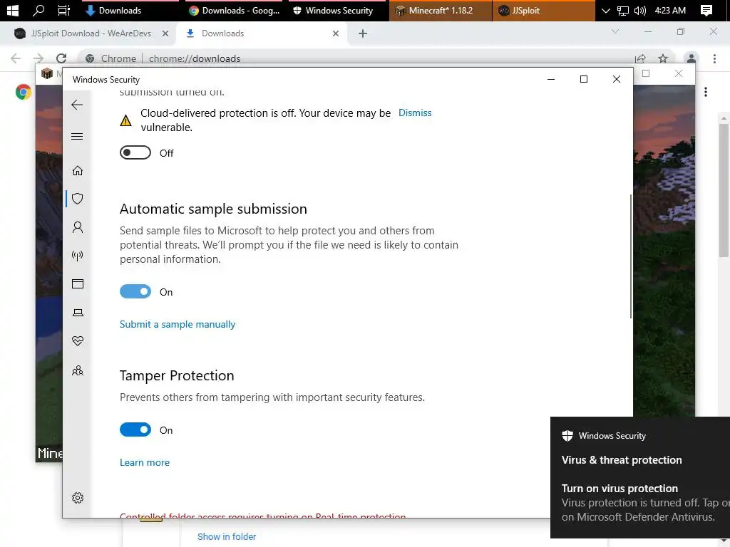Image resolution: width=730 pixels, height=547 pixels.
Task: Open Device performance & health heart icon
Action: pos(78,341)
